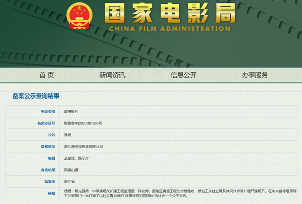Click the film title 操场
The height and width of the screenshot is (204, 302).
[x=68, y=135]
